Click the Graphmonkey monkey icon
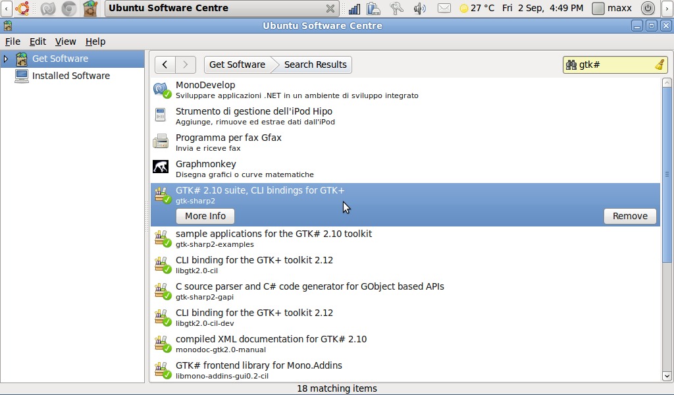Viewport: 674px width, 395px height. coord(161,167)
